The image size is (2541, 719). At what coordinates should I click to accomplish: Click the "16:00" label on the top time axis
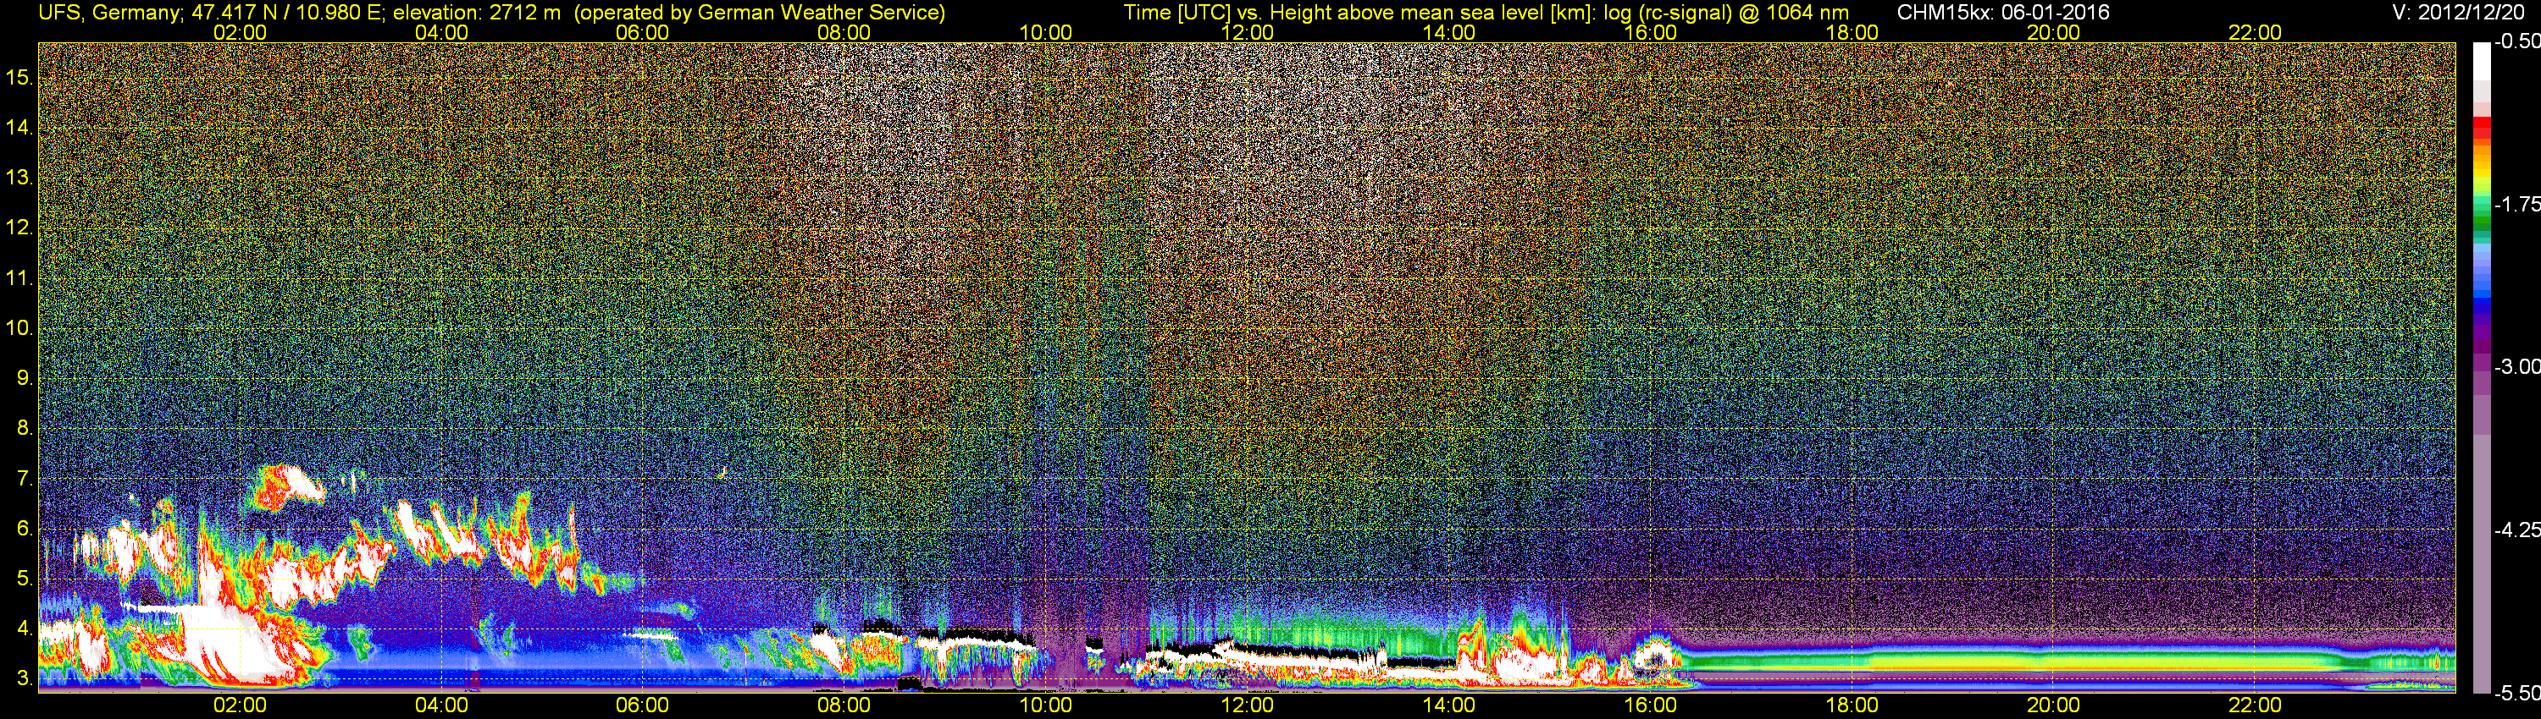[1650, 32]
